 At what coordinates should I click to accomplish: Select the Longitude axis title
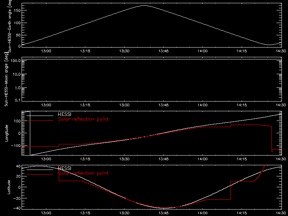6,133
